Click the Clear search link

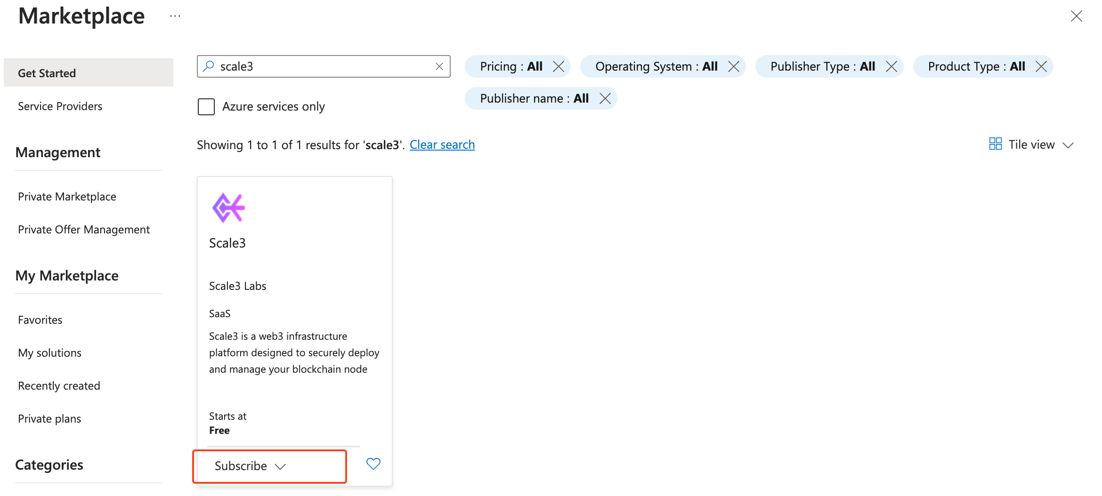click(442, 144)
